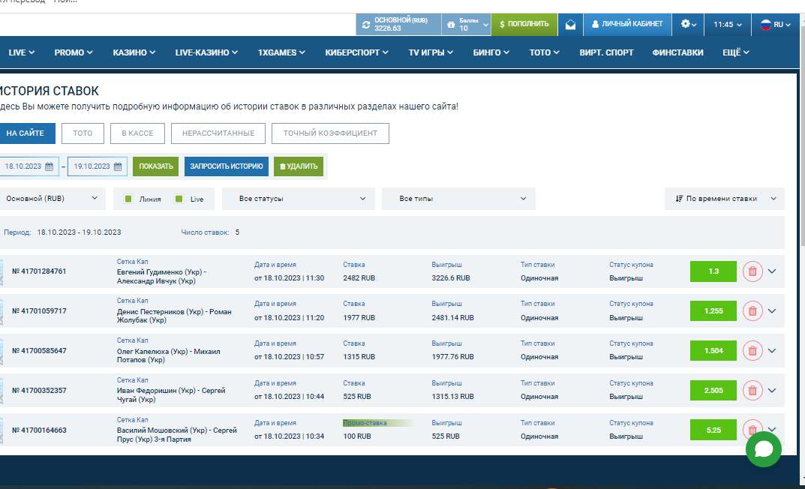Switch to the НЕРАССЧИТАННЫЕ tab
Image resolution: width=805 pixels, height=489 pixels.
tap(218, 133)
